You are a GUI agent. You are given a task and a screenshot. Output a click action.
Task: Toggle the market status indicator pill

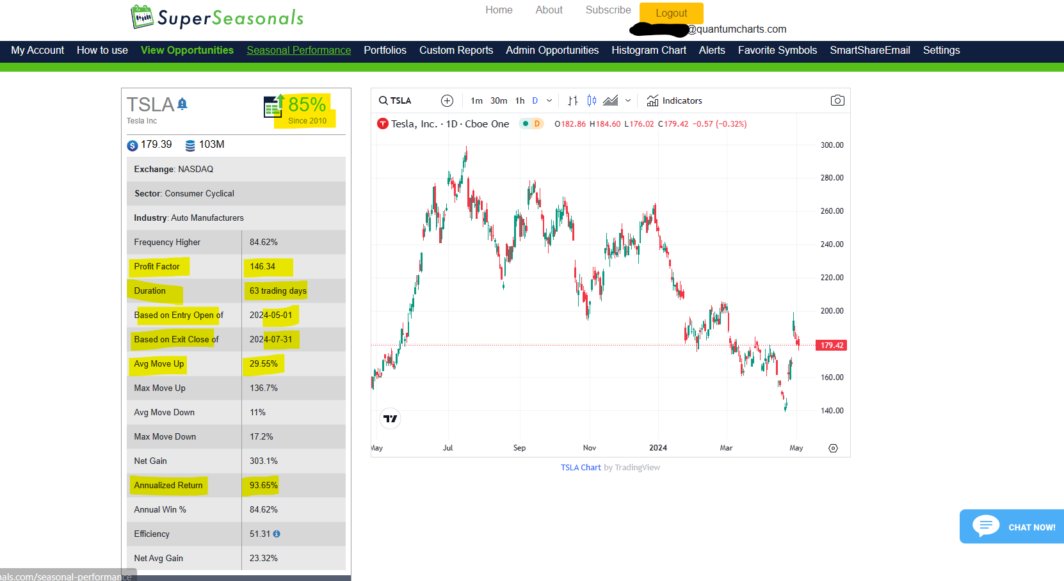pos(531,123)
